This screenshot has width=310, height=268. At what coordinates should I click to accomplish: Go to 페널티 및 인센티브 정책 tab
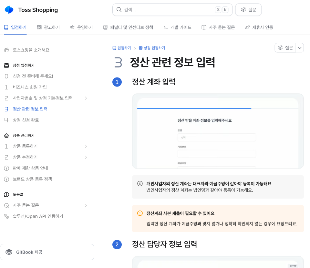click(x=128, y=27)
